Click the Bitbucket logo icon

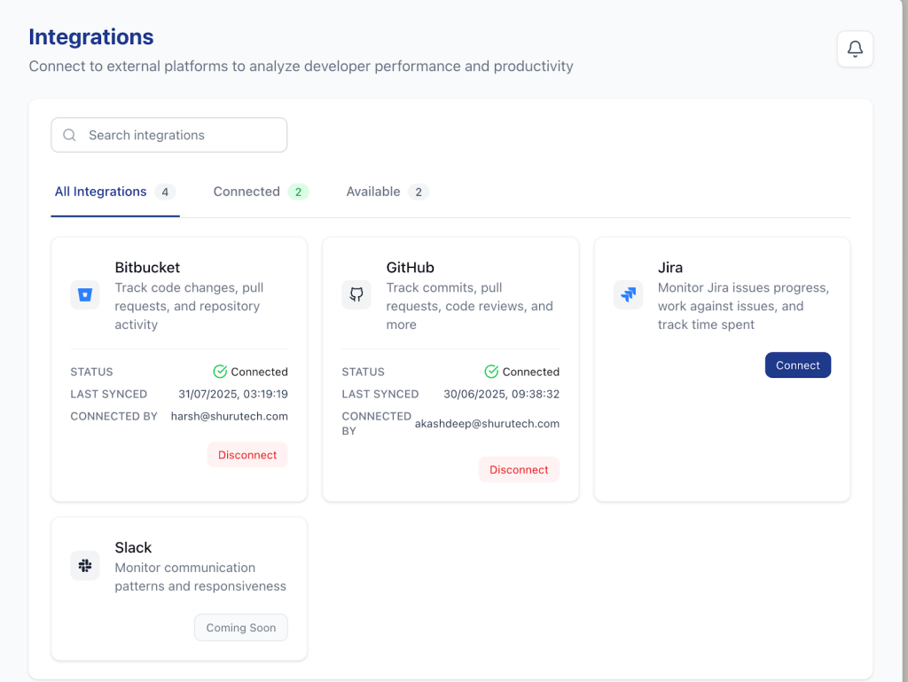[x=85, y=294]
